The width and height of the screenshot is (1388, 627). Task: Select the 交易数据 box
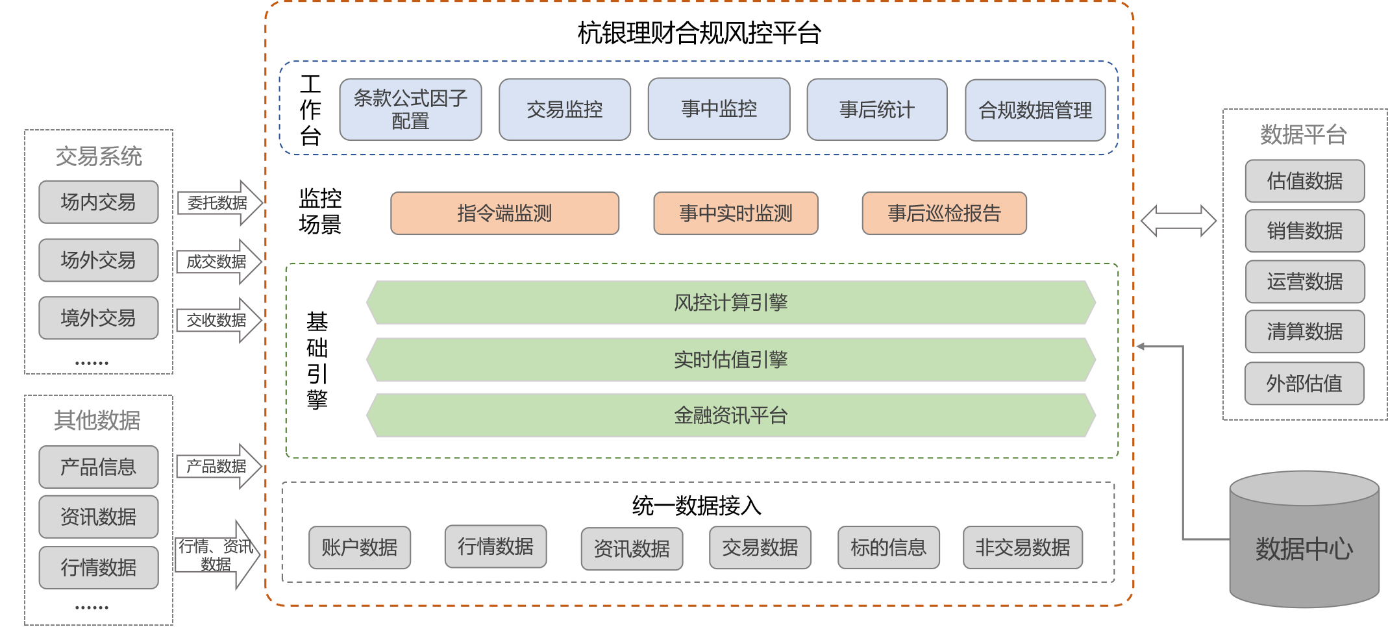tap(760, 548)
